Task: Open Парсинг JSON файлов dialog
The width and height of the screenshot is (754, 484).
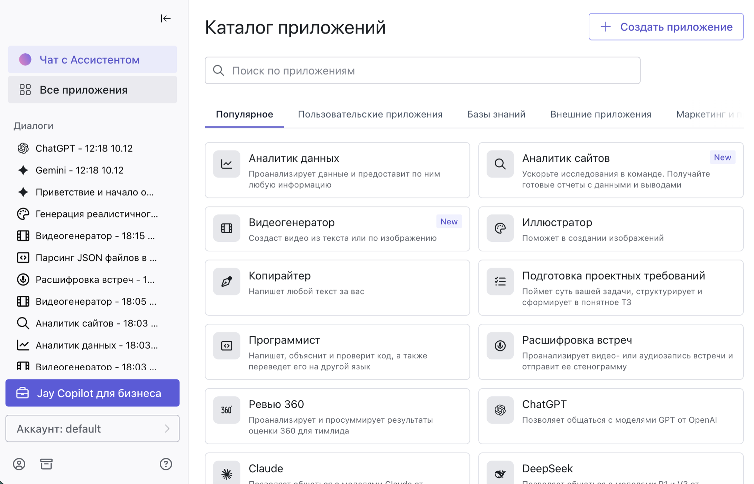Action: (x=96, y=258)
